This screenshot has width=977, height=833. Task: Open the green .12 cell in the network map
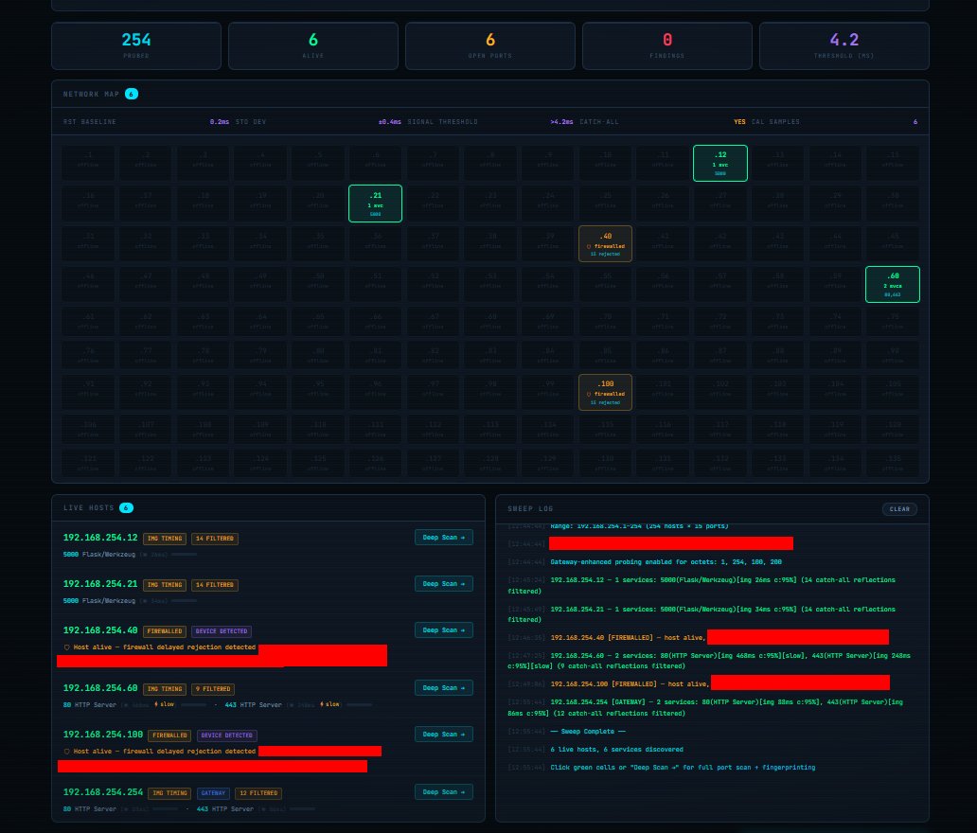coord(720,163)
